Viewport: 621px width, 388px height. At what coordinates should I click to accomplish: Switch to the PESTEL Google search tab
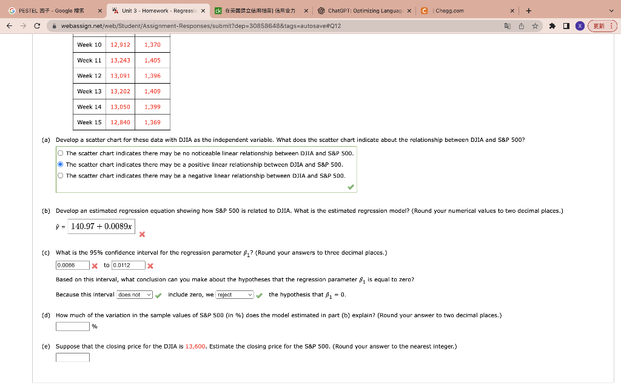point(51,11)
